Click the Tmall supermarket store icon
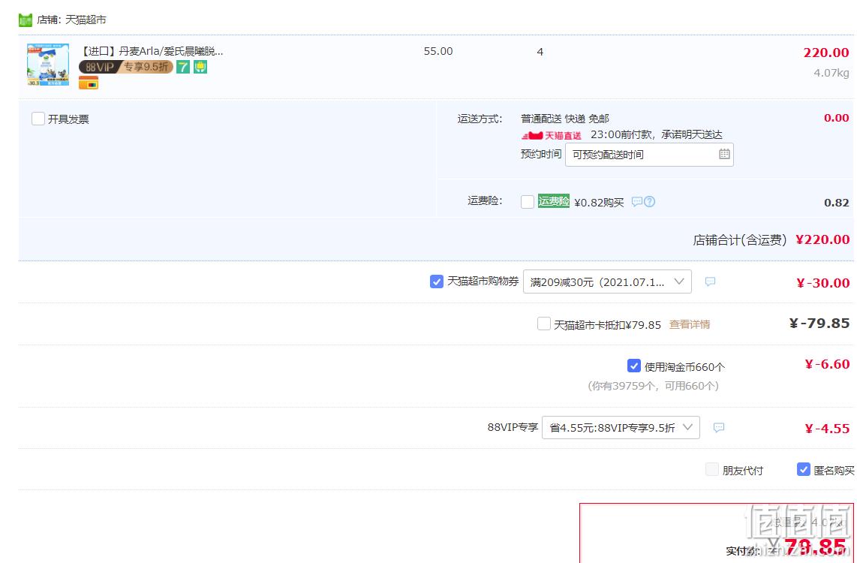The height and width of the screenshot is (563, 857). pyautogui.click(x=26, y=20)
